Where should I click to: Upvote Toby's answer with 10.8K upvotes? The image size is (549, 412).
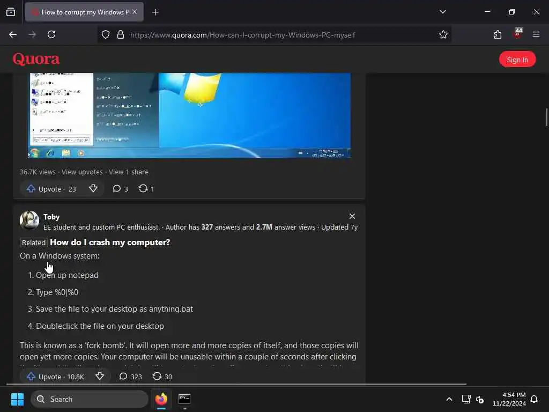[55, 377]
